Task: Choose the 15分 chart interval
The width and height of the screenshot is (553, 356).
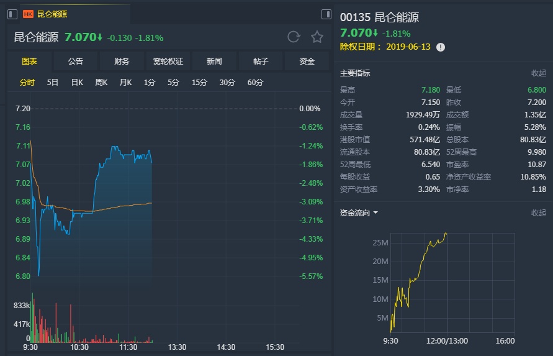Action: (199, 83)
